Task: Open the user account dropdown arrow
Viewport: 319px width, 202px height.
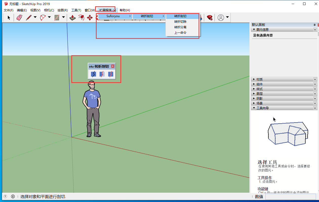Action: click(227, 17)
